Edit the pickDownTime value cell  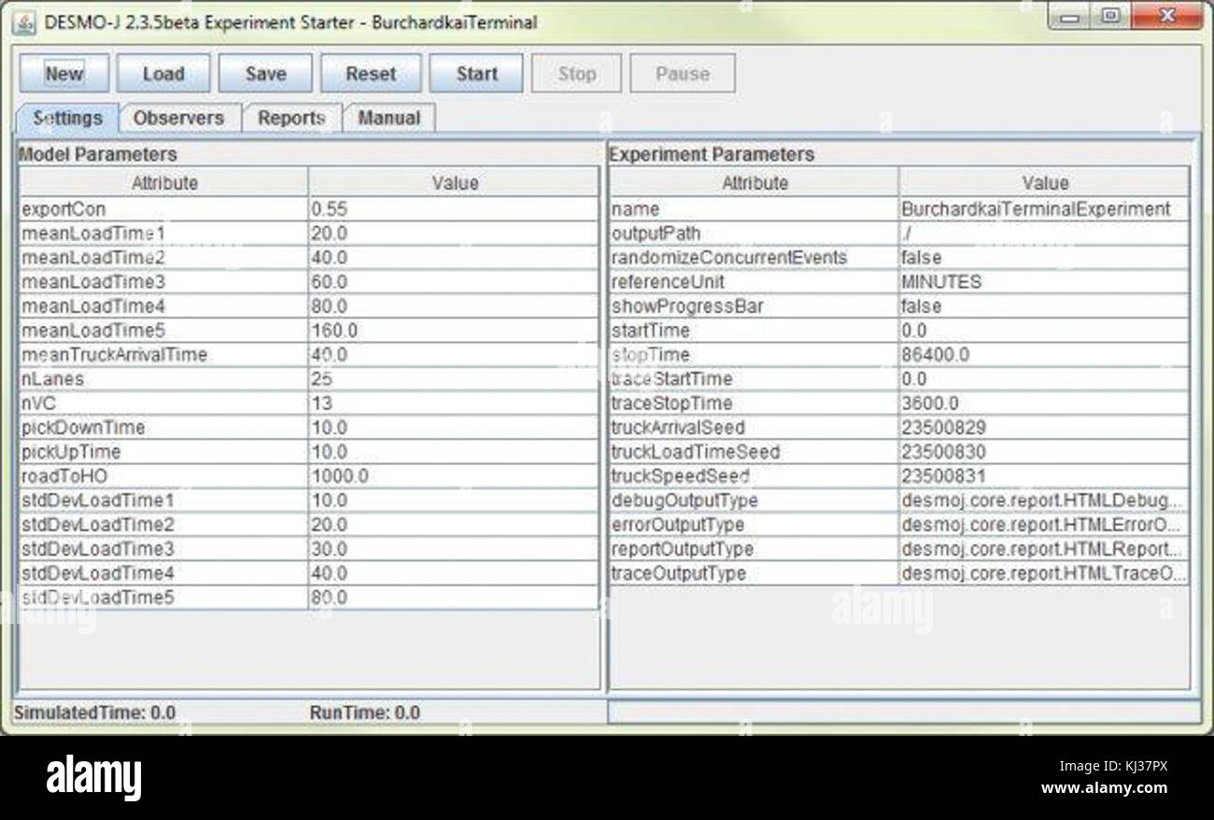(454, 428)
